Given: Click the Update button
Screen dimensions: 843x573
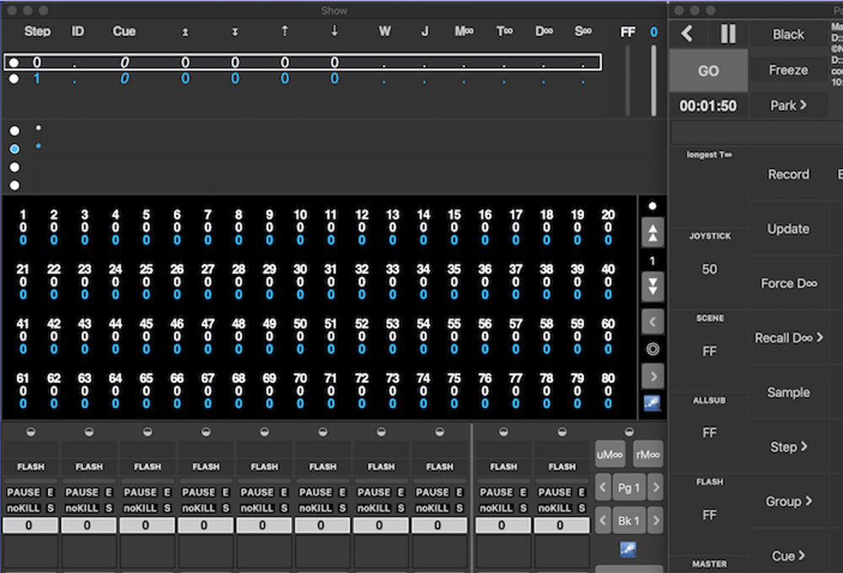Looking at the screenshot, I should [788, 229].
